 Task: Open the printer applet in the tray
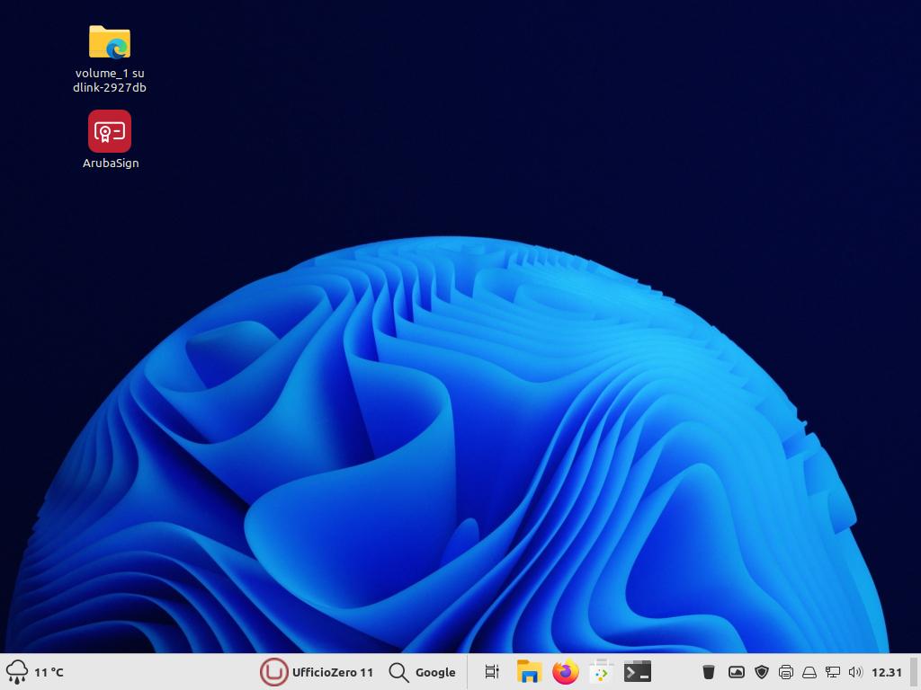[x=785, y=671]
